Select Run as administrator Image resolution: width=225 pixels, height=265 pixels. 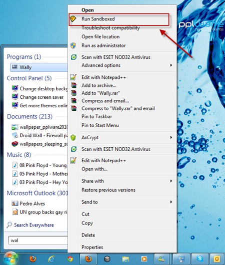click(103, 45)
